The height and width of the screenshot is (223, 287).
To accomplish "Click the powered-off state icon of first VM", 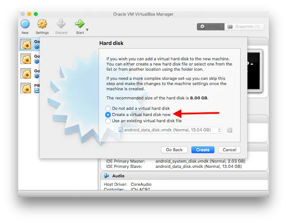I will pos(37,46).
